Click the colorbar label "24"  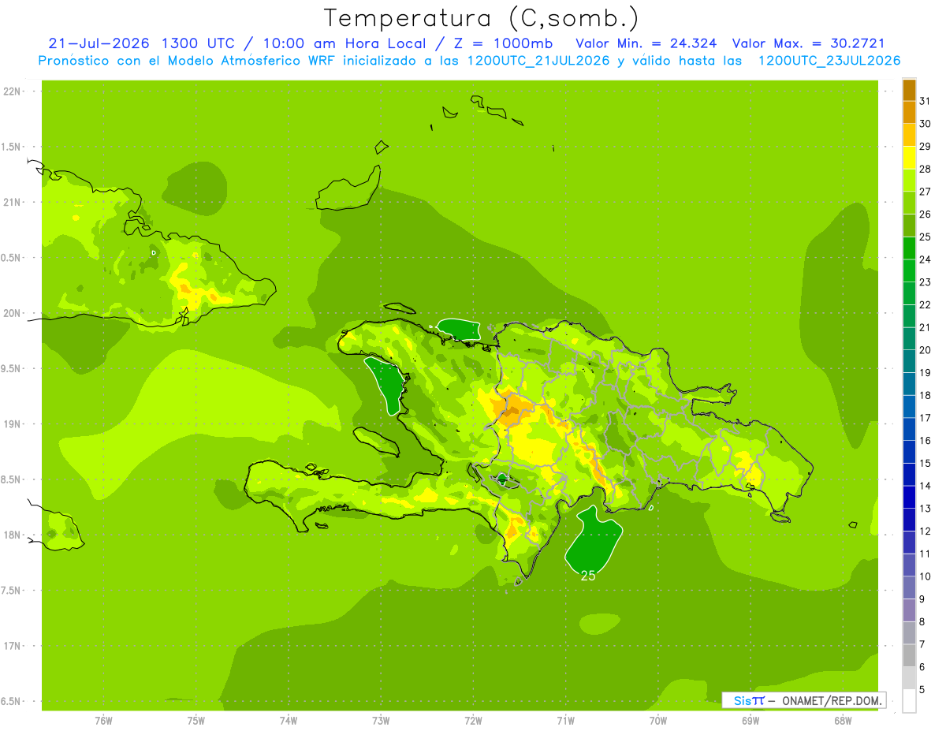(925, 259)
